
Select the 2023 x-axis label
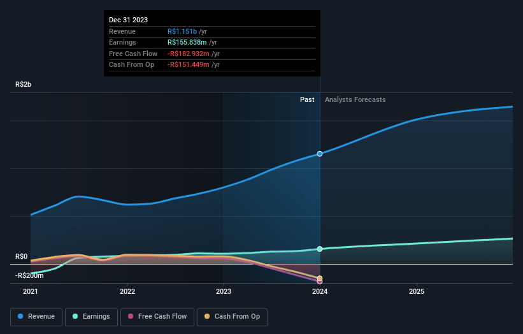coord(224,292)
